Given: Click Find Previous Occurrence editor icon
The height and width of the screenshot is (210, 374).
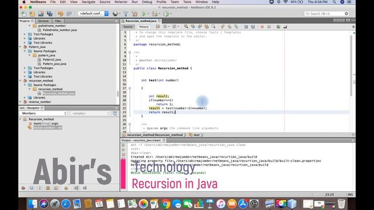Looking at the screenshot, I should [193, 27].
